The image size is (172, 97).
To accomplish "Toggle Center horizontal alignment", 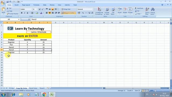I will pyautogui.click(x=50, y=13).
